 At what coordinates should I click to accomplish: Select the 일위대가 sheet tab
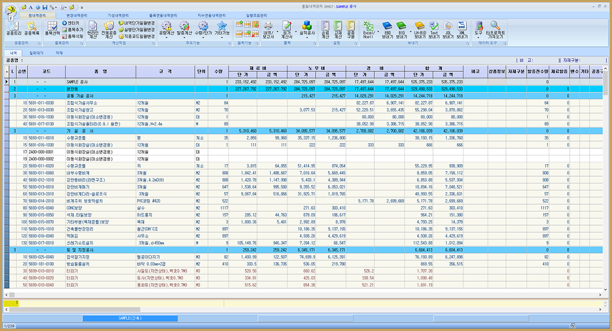36,52
